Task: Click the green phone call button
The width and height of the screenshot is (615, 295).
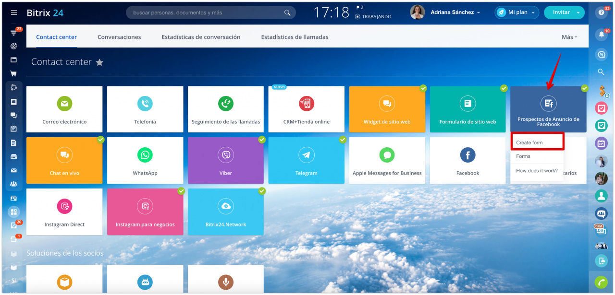Action: [601, 282]
